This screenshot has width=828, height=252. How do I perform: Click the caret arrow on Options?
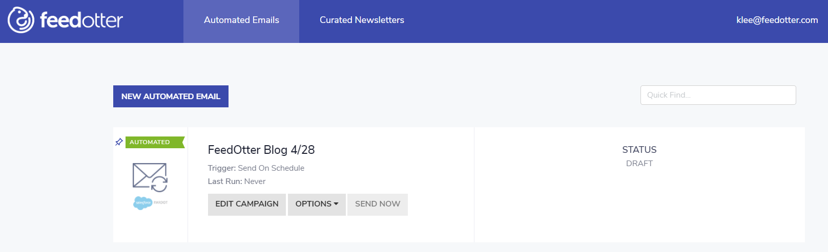point(336,204)
